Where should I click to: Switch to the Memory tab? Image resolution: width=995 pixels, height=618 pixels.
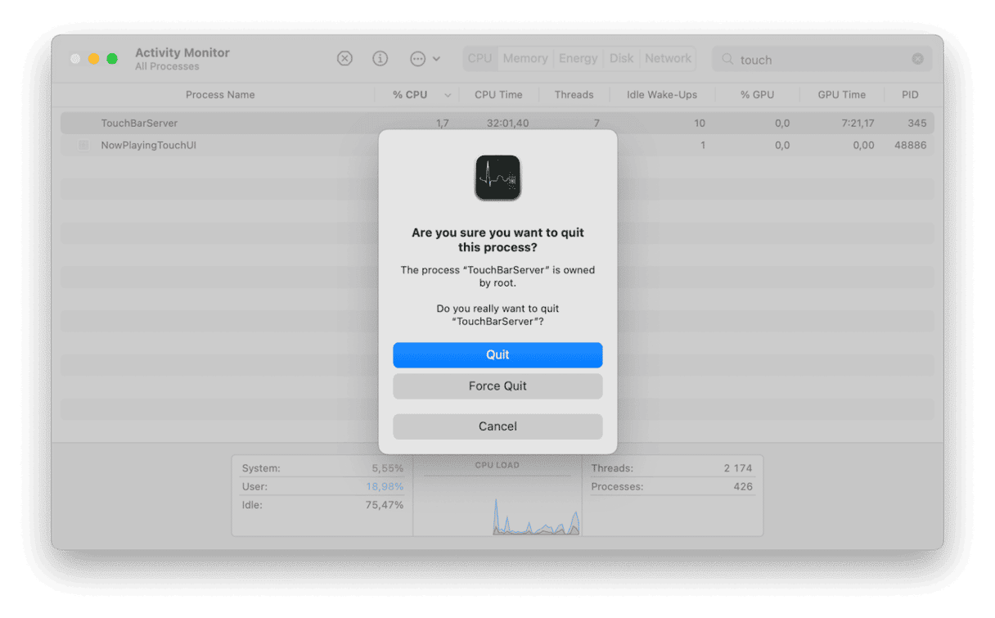[x=525, y=57]
